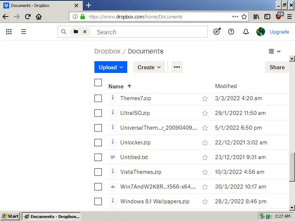Bookmark this page with the star
The image size is (295, 221).
click(x=244, y=17)
